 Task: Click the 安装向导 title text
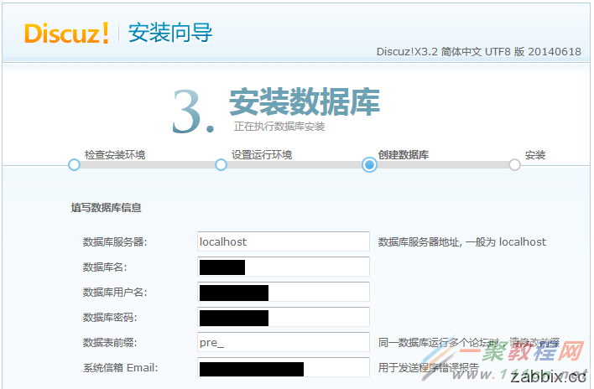click(170, 33)
